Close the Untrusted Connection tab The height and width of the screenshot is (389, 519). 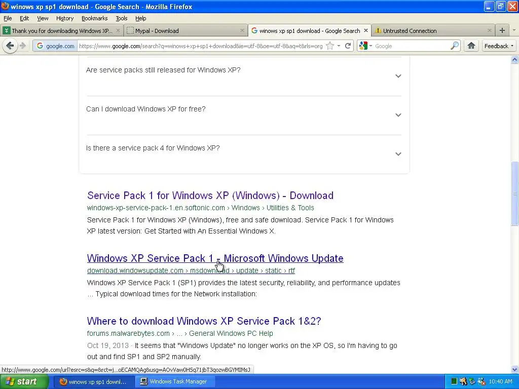coord(489,30)
